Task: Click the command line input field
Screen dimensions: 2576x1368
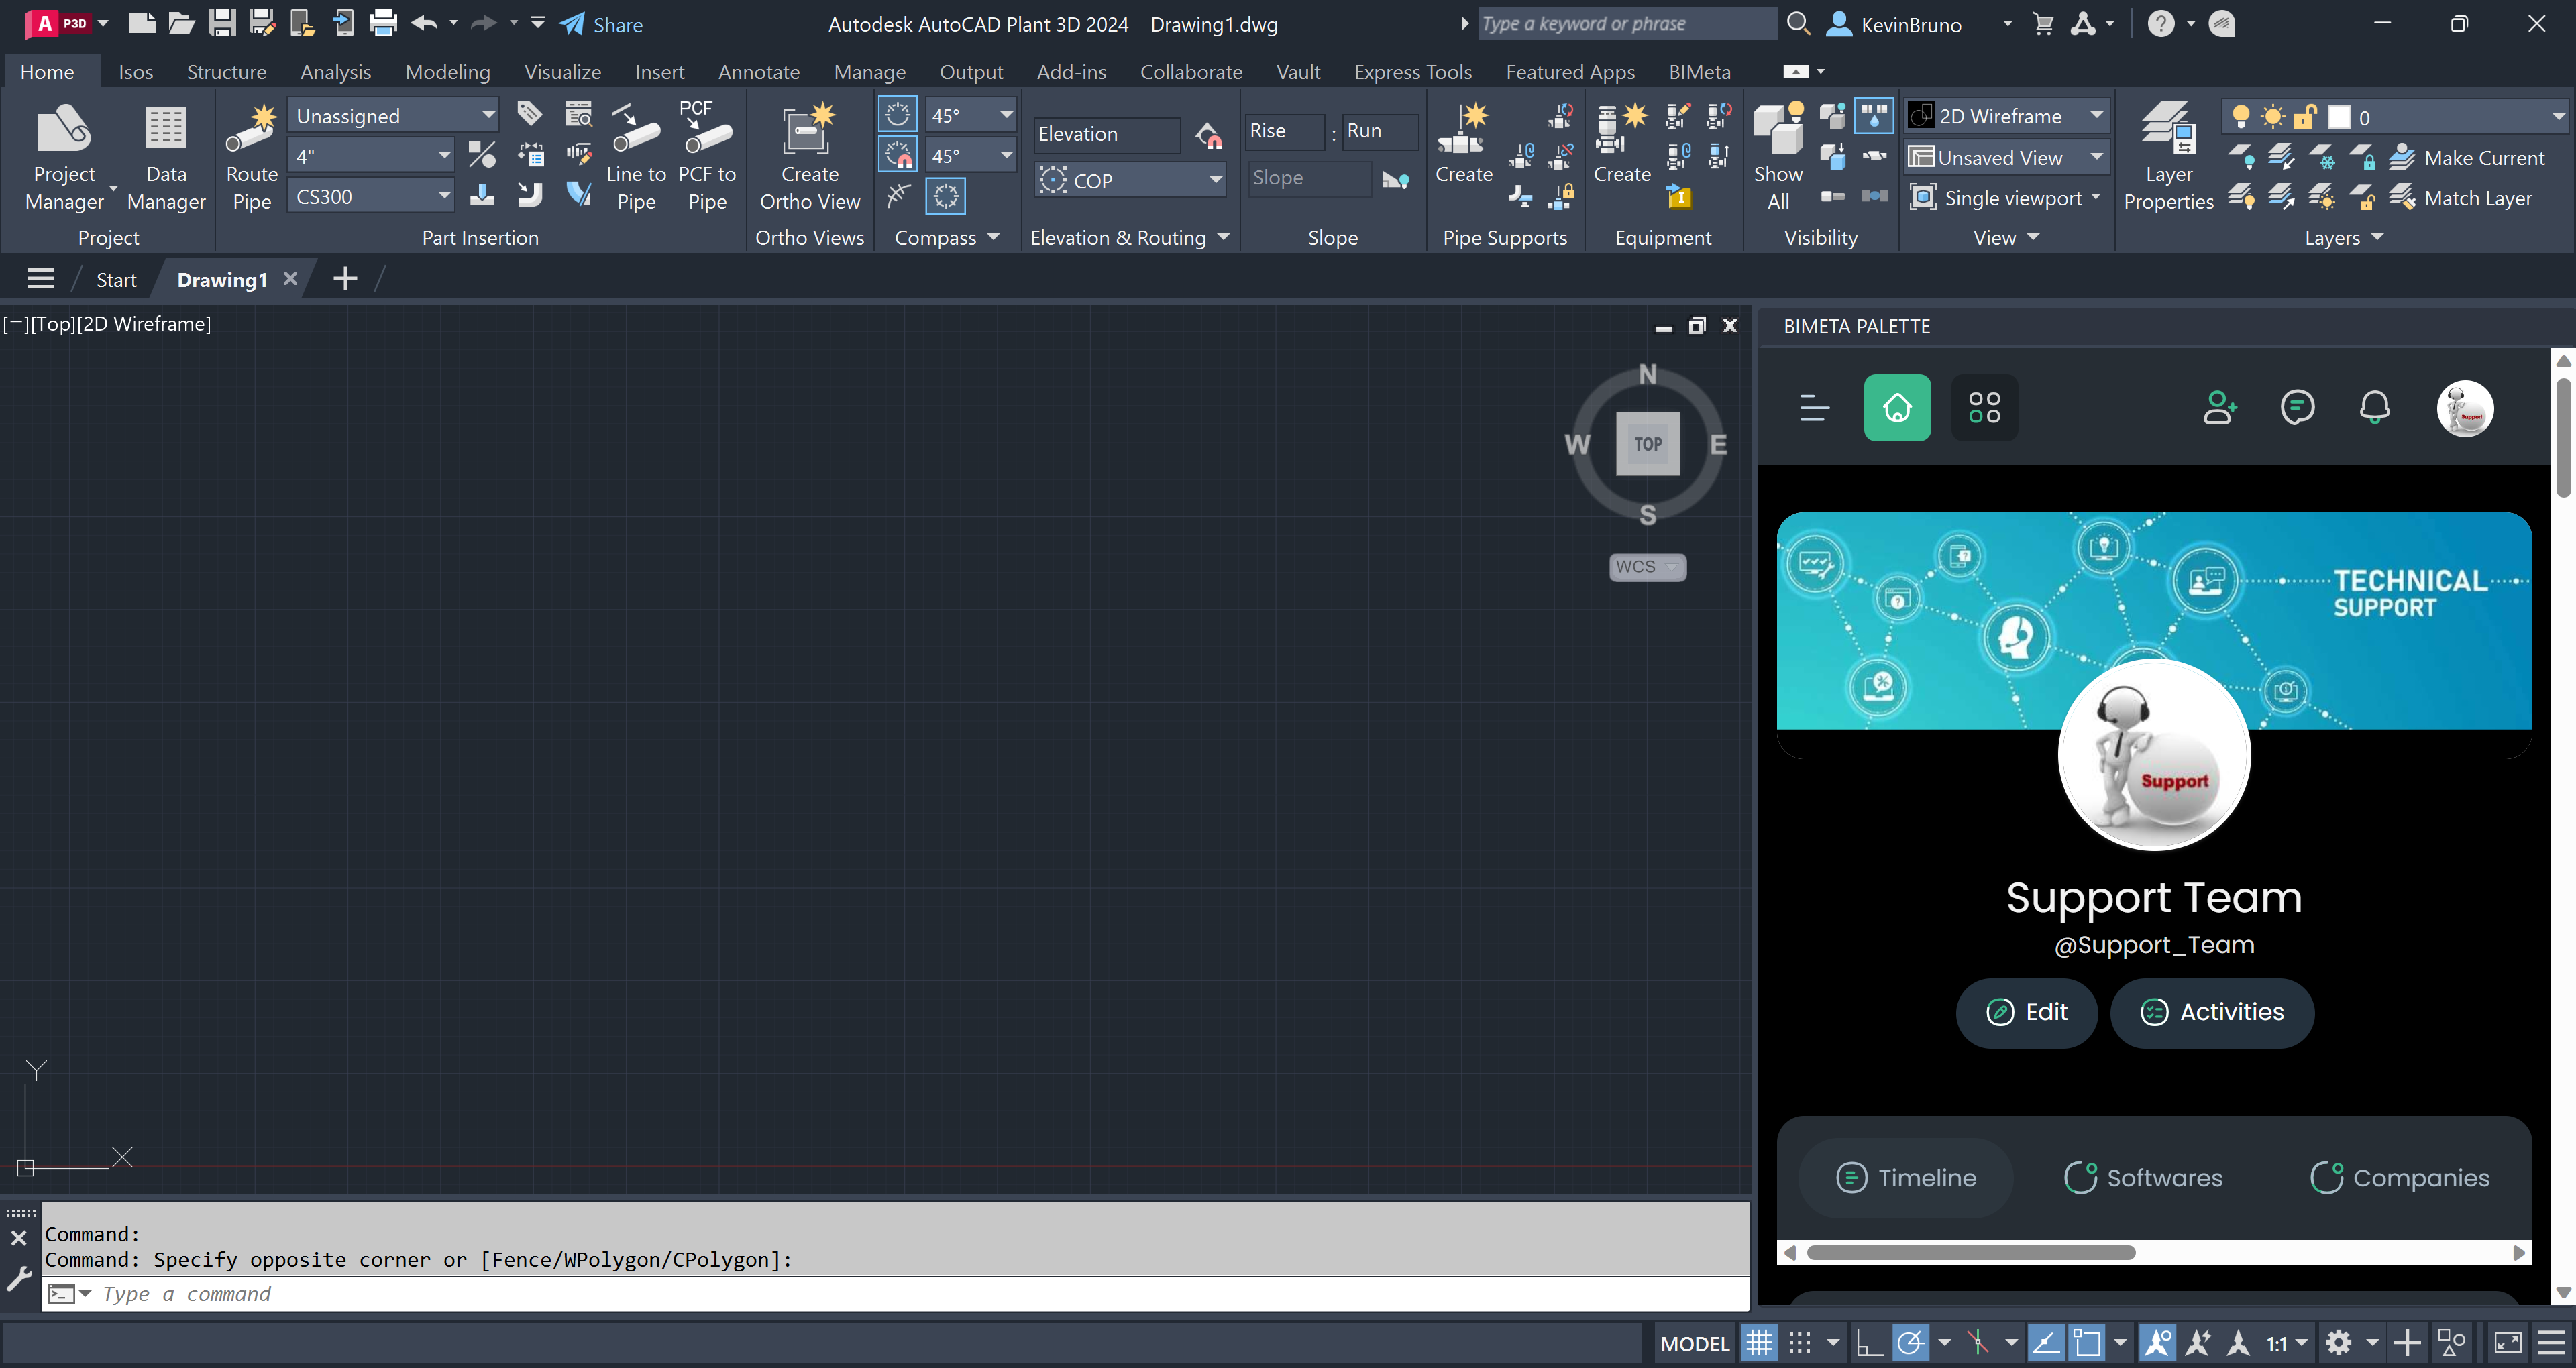Action: tap(895, 1294)
